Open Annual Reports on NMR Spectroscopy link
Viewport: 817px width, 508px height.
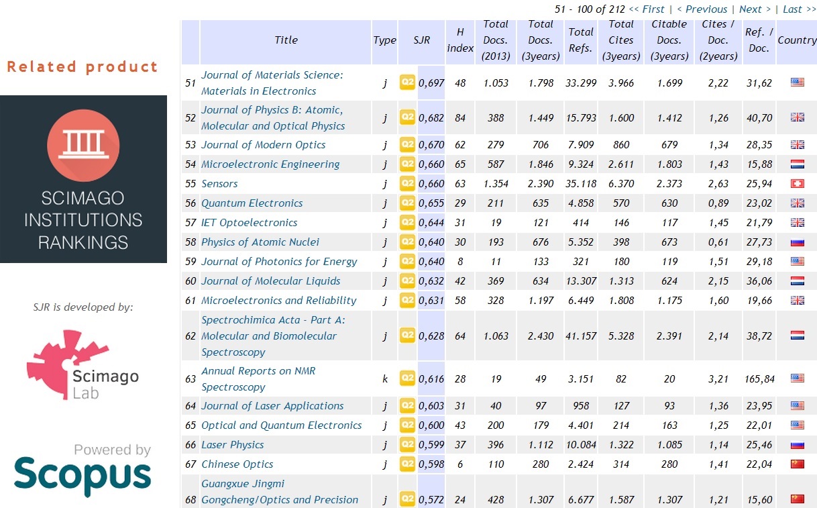(x=258, y=378)
